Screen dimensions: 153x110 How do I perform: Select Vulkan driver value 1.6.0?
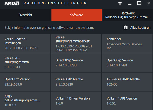click(59, 103)
